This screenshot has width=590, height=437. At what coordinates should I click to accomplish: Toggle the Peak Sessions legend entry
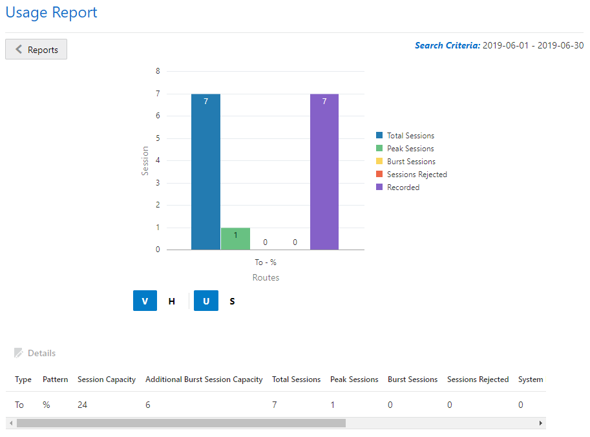405,148
